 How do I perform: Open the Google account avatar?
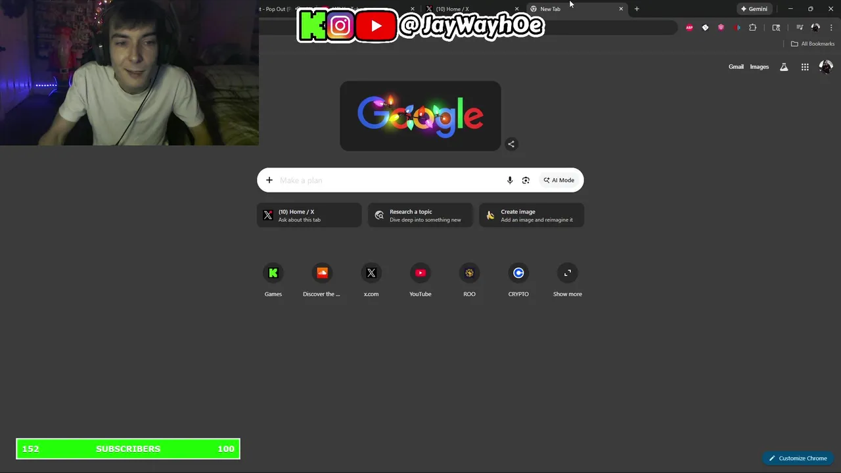point(826,67)
